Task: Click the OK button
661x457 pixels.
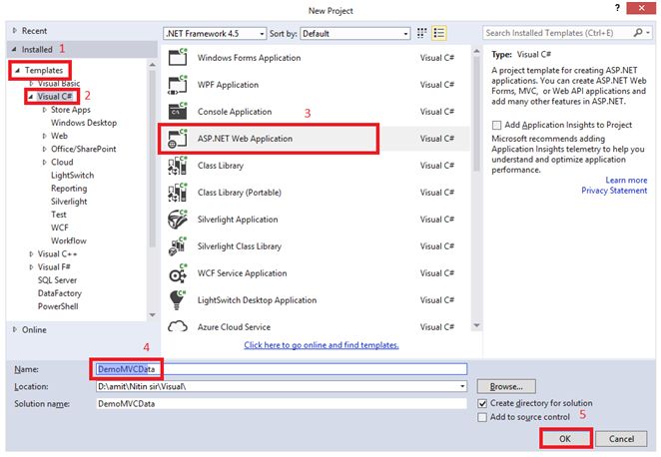Action: tap(565, 438)
